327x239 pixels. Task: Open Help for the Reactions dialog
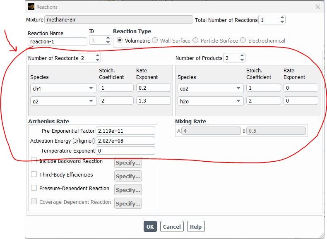[196, 227]
